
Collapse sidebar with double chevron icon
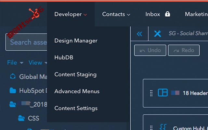click(x=139, y=34)
